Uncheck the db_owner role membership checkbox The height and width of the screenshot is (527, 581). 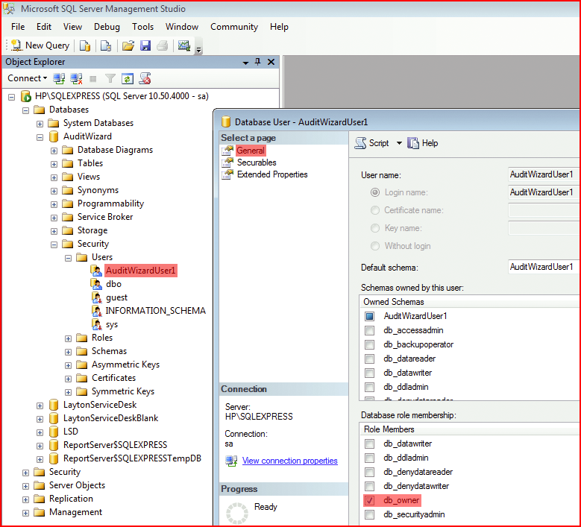(369, 500)
